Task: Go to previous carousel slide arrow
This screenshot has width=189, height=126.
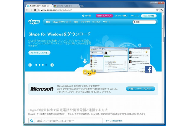Action: pos(30,65)
